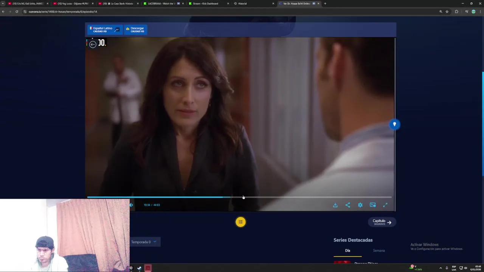
Task: Open the share icon in the player
Action: click(x=347, y=205)
